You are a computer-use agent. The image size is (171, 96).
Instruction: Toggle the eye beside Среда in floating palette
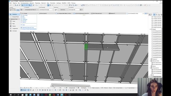(x=21, y=25)
